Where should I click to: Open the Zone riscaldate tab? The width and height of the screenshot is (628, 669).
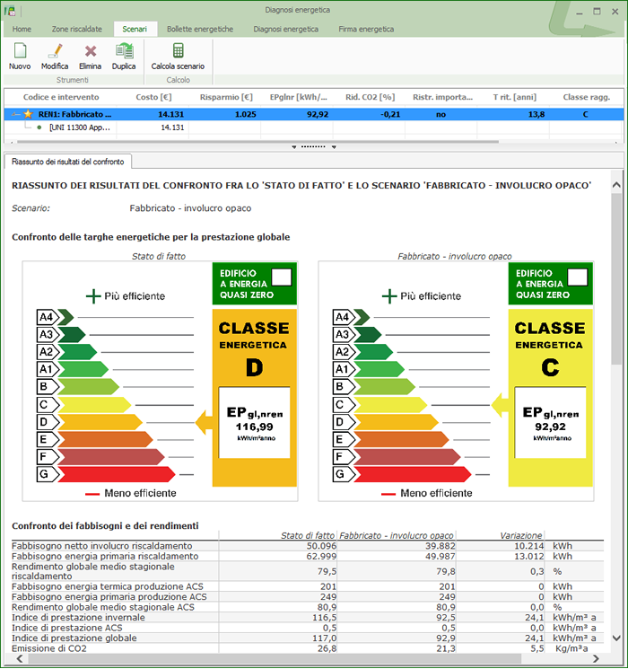[77, 29]
